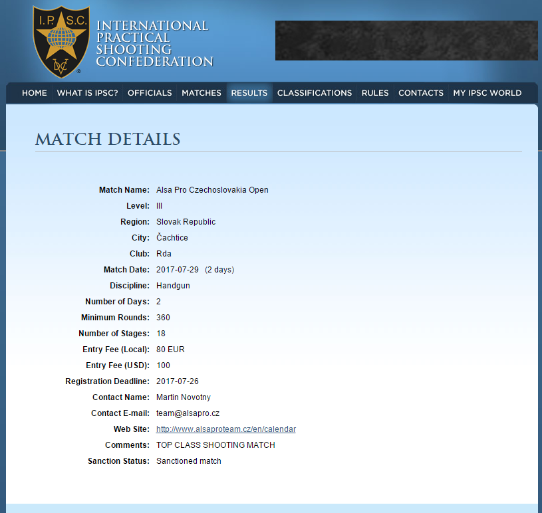This screenshot has width=542, height=513.
Task: Click the email team@alsapro.cz
Action: pyautogui.click(x=188, y=413)
